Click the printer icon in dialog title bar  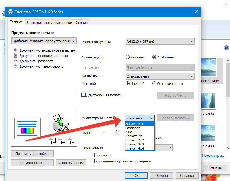(x=10, y=12)
